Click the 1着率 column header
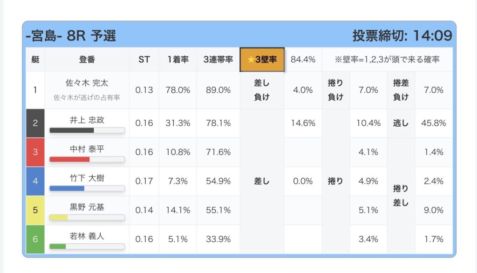Screen dimensions: 477x273 (178, 60)
